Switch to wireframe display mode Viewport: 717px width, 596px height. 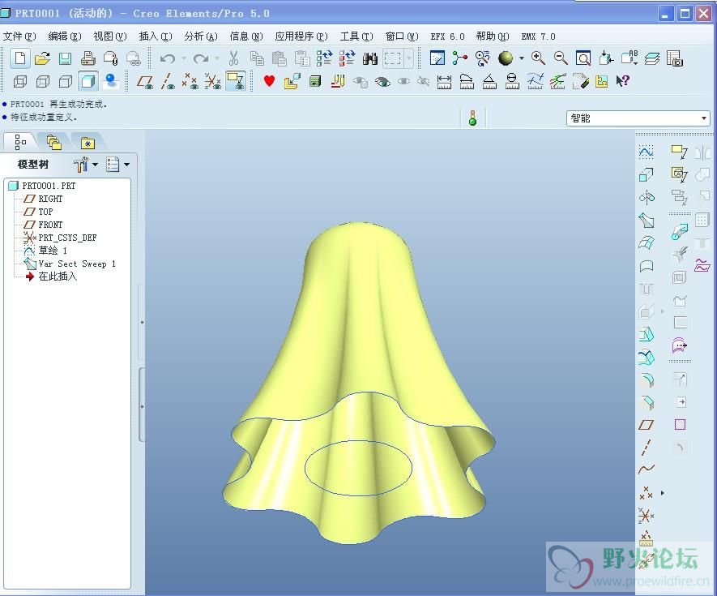pyautogui.click(x=20, y=81)
